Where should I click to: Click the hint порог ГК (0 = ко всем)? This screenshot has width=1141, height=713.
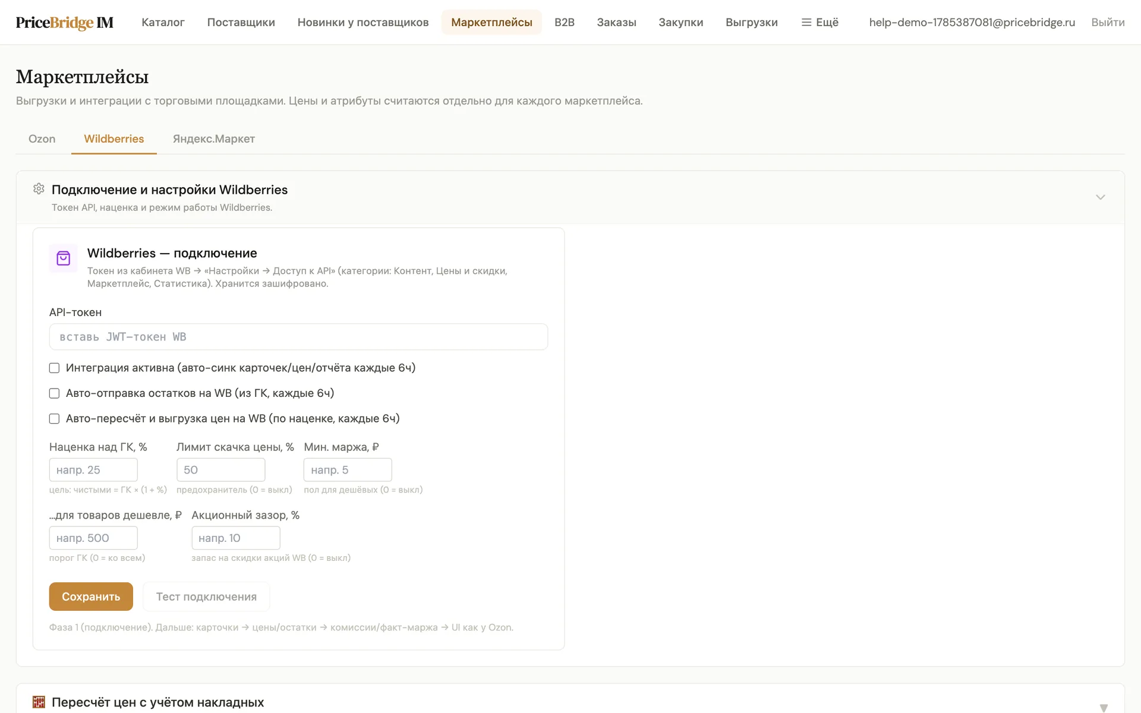click(x=97, y=558)
